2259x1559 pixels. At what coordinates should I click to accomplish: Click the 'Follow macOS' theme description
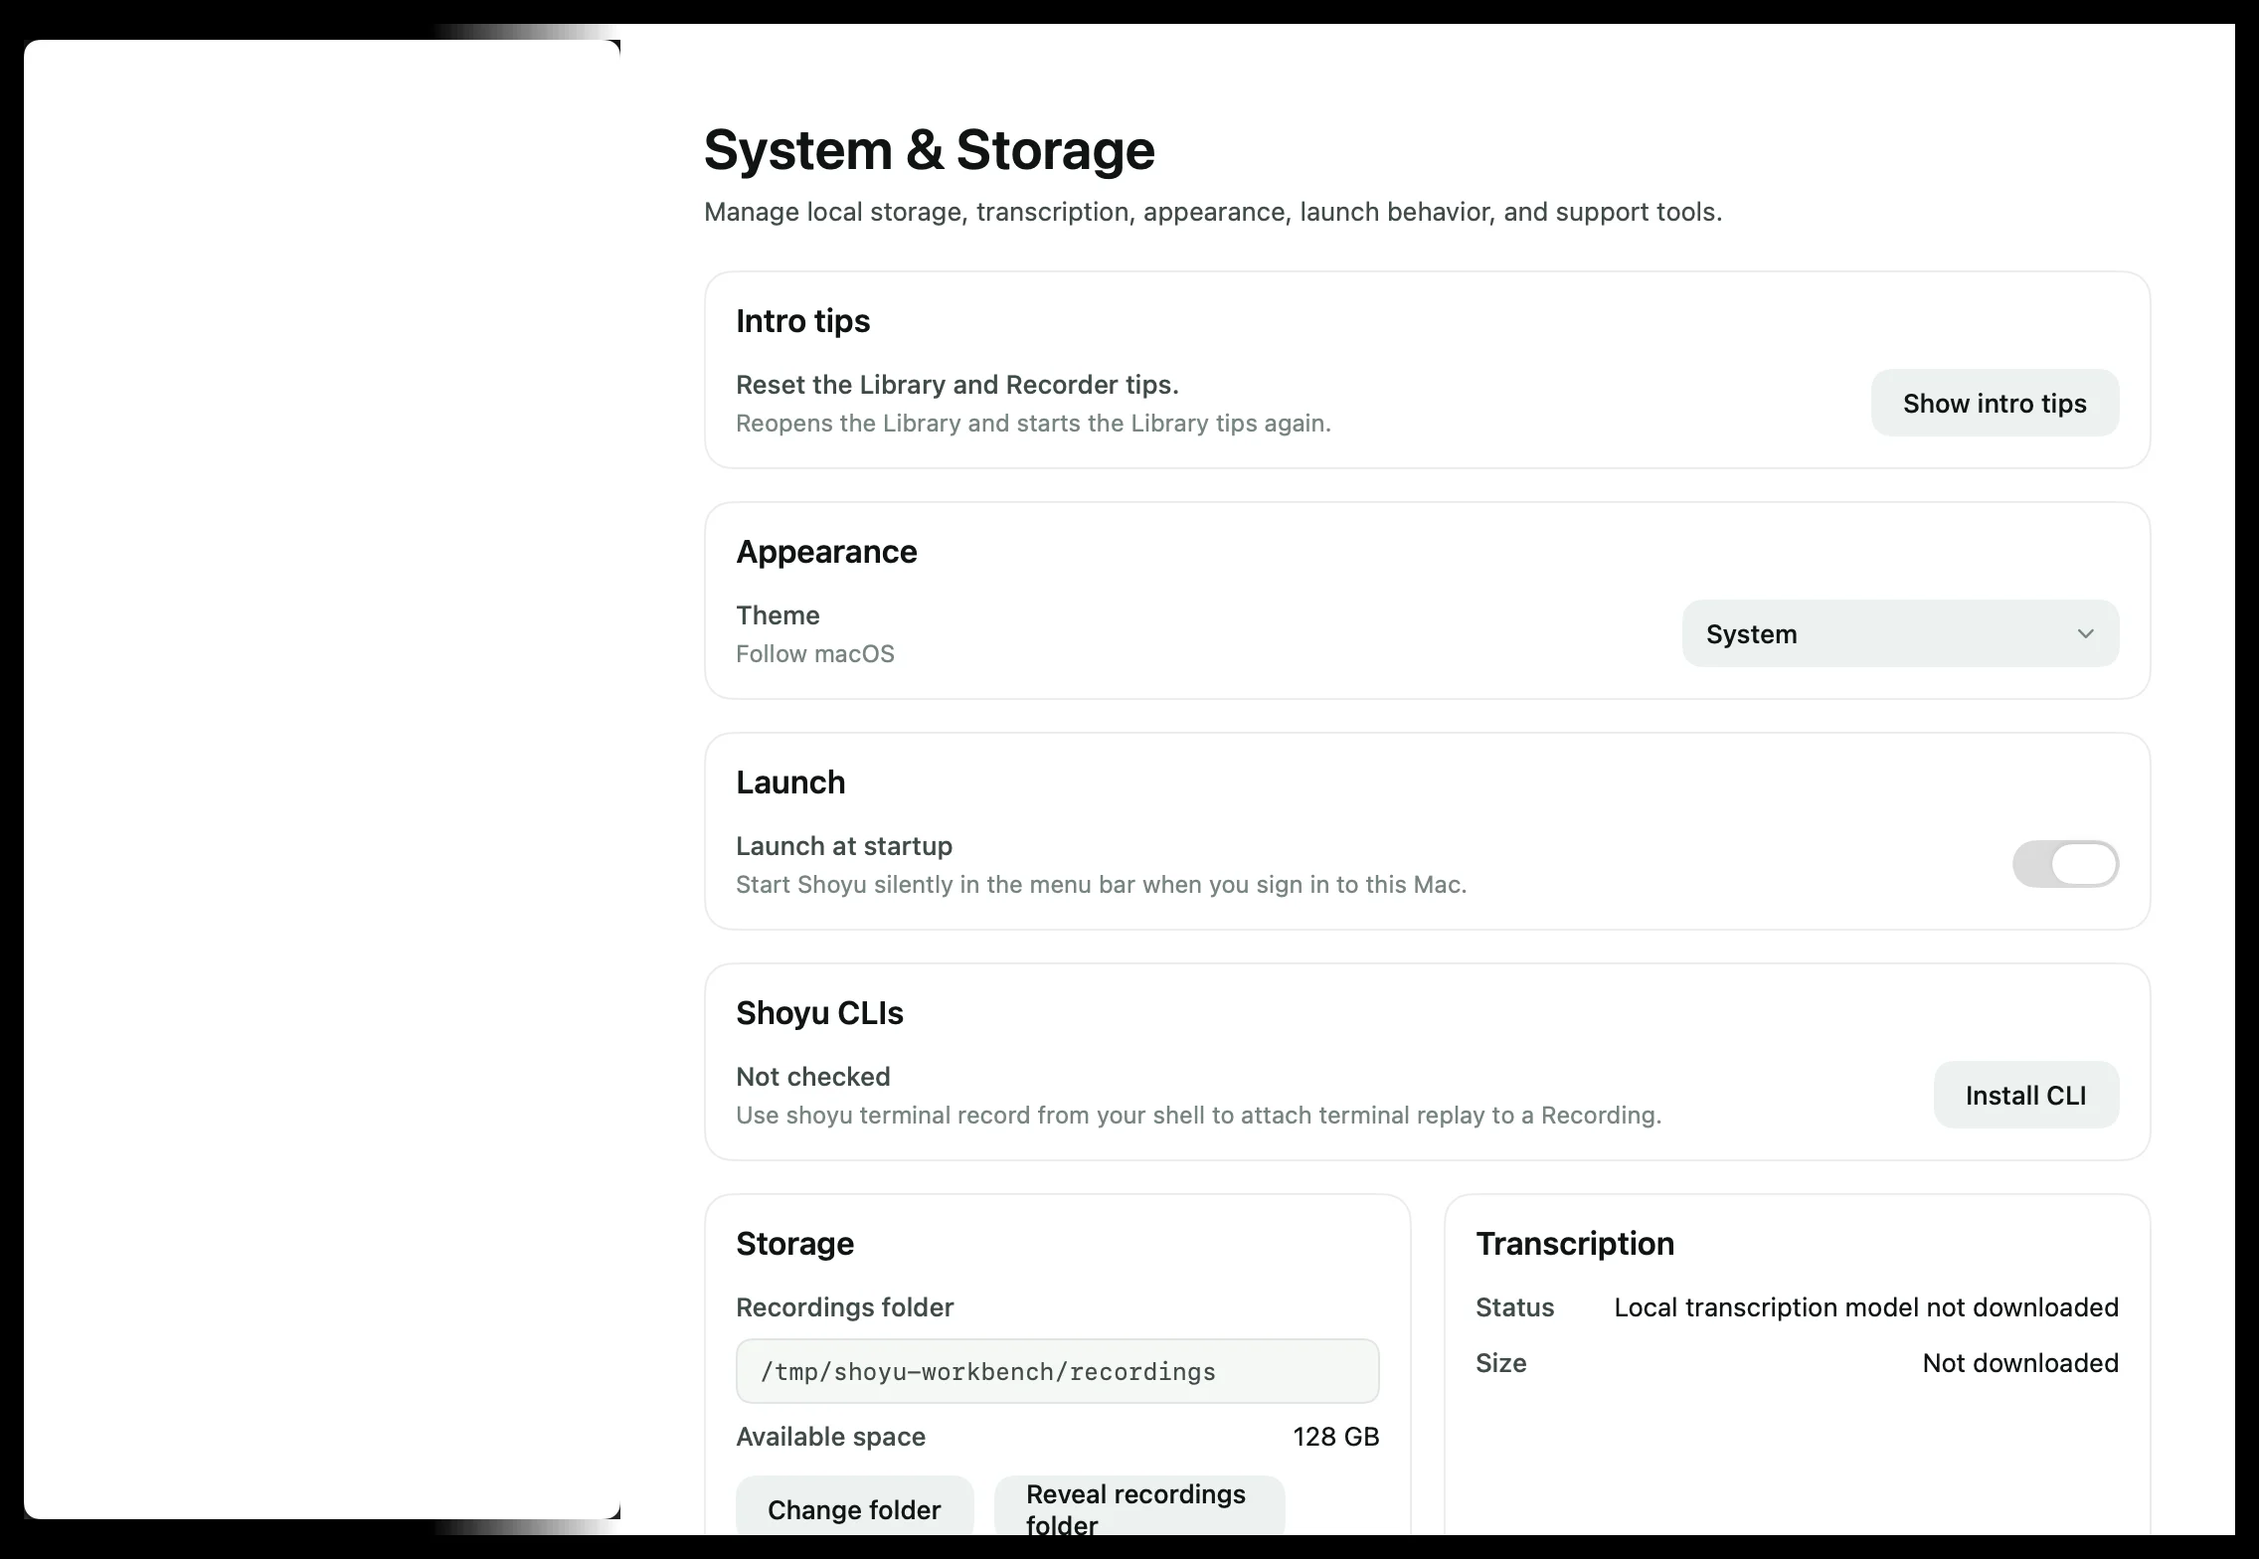814,653
